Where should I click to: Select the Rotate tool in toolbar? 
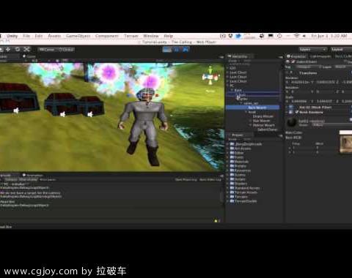point(18,50)
